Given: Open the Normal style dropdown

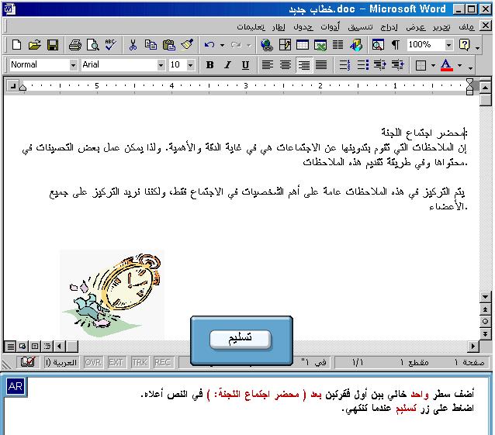Looking at the screenshot, I should (73, 65).
